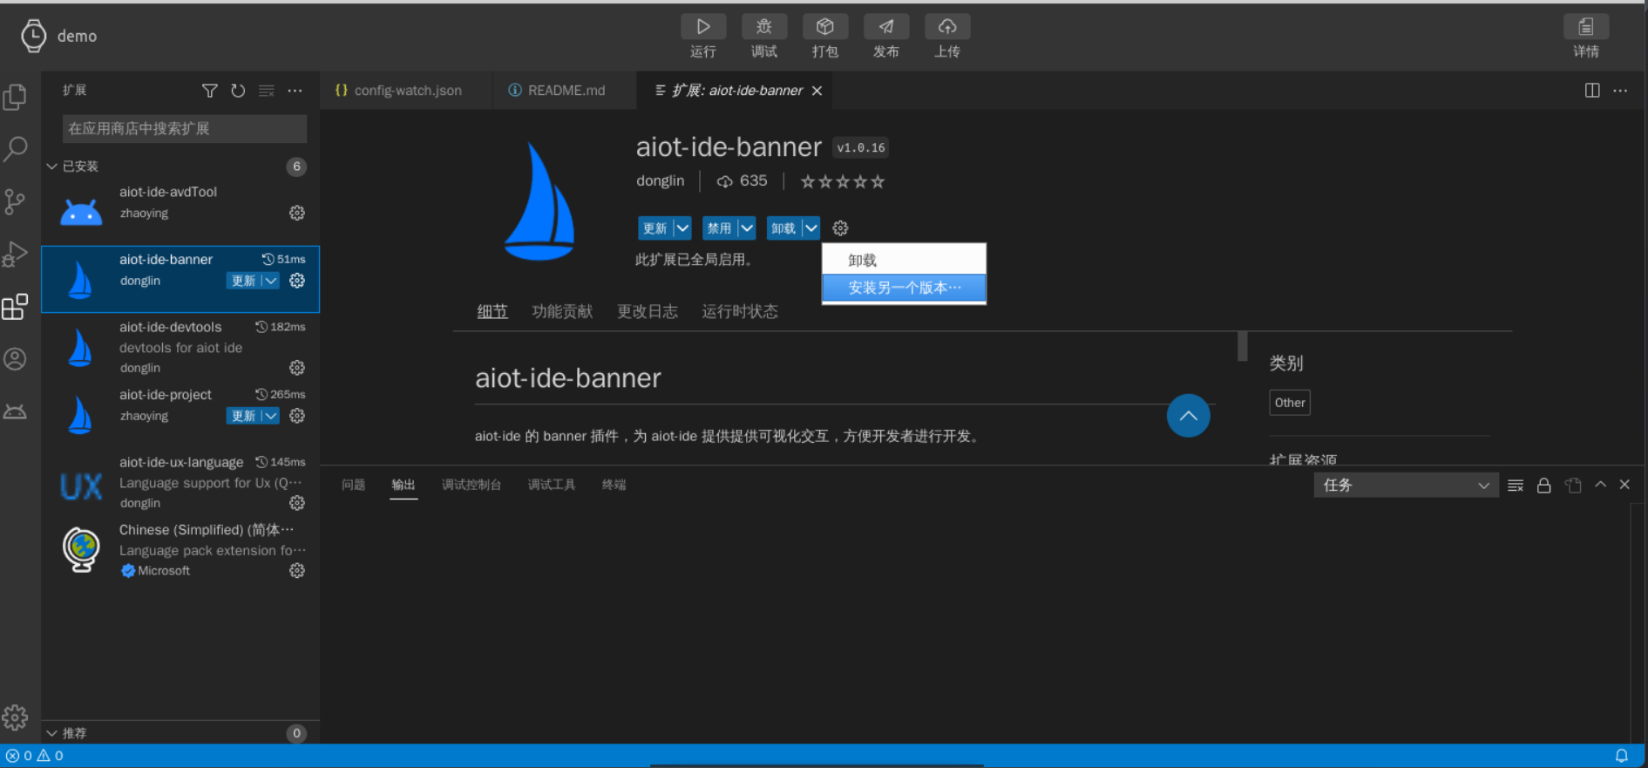The height and width of the screenshot is (768, 1648).
Task: Click the five-star rating
Action: tap(843, 181)
